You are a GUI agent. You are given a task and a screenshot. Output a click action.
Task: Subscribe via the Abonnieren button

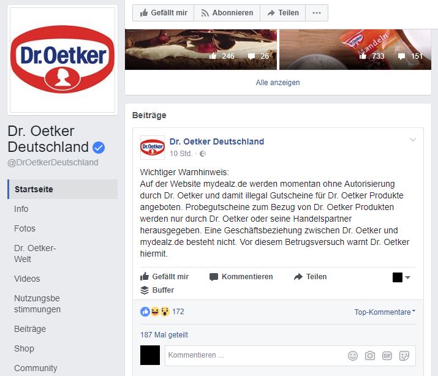tap(227, 13)
